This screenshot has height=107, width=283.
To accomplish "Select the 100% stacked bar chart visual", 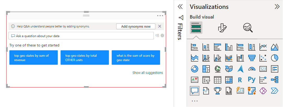I will [240, 47].
